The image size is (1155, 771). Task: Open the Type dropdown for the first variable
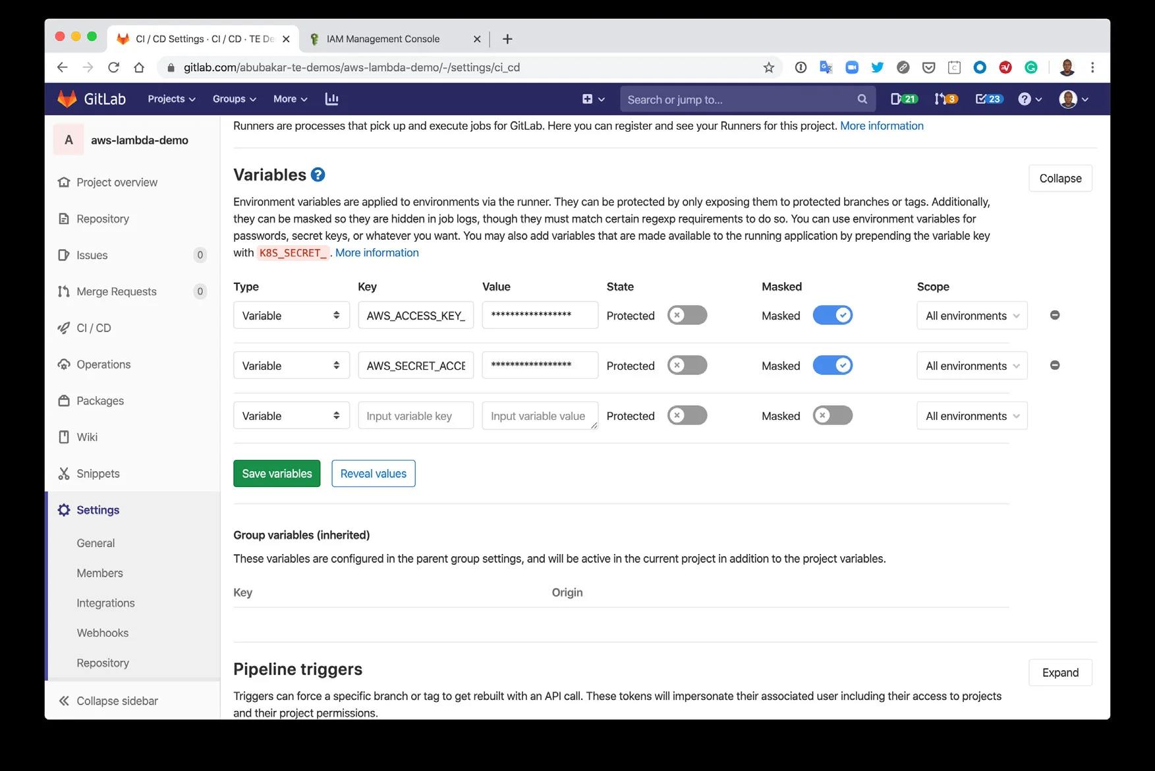click(291, 316)
